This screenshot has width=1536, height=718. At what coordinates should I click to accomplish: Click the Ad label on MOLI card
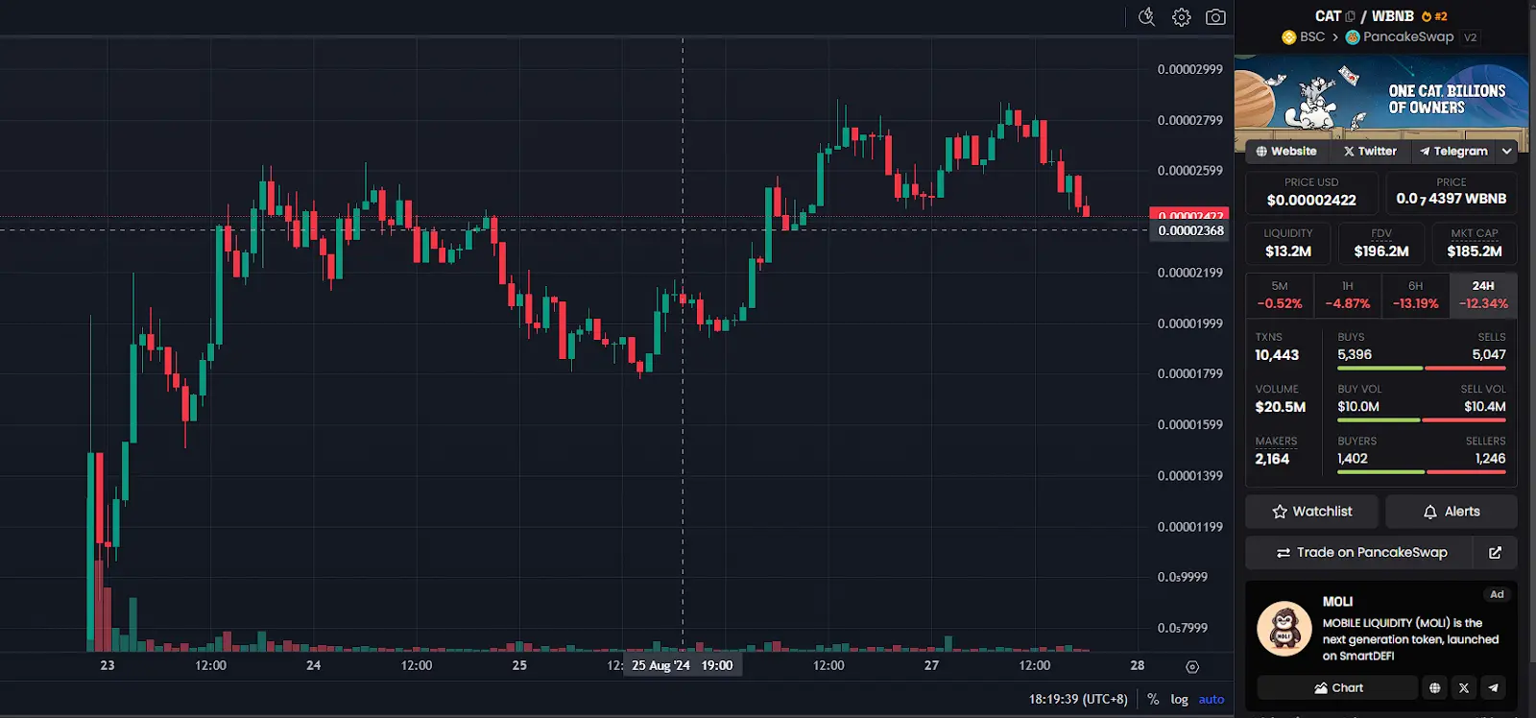(1497, 595)
